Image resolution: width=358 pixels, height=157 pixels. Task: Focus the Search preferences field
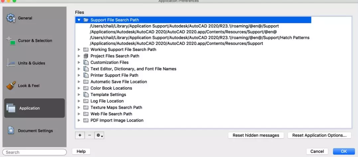point(34,152)
